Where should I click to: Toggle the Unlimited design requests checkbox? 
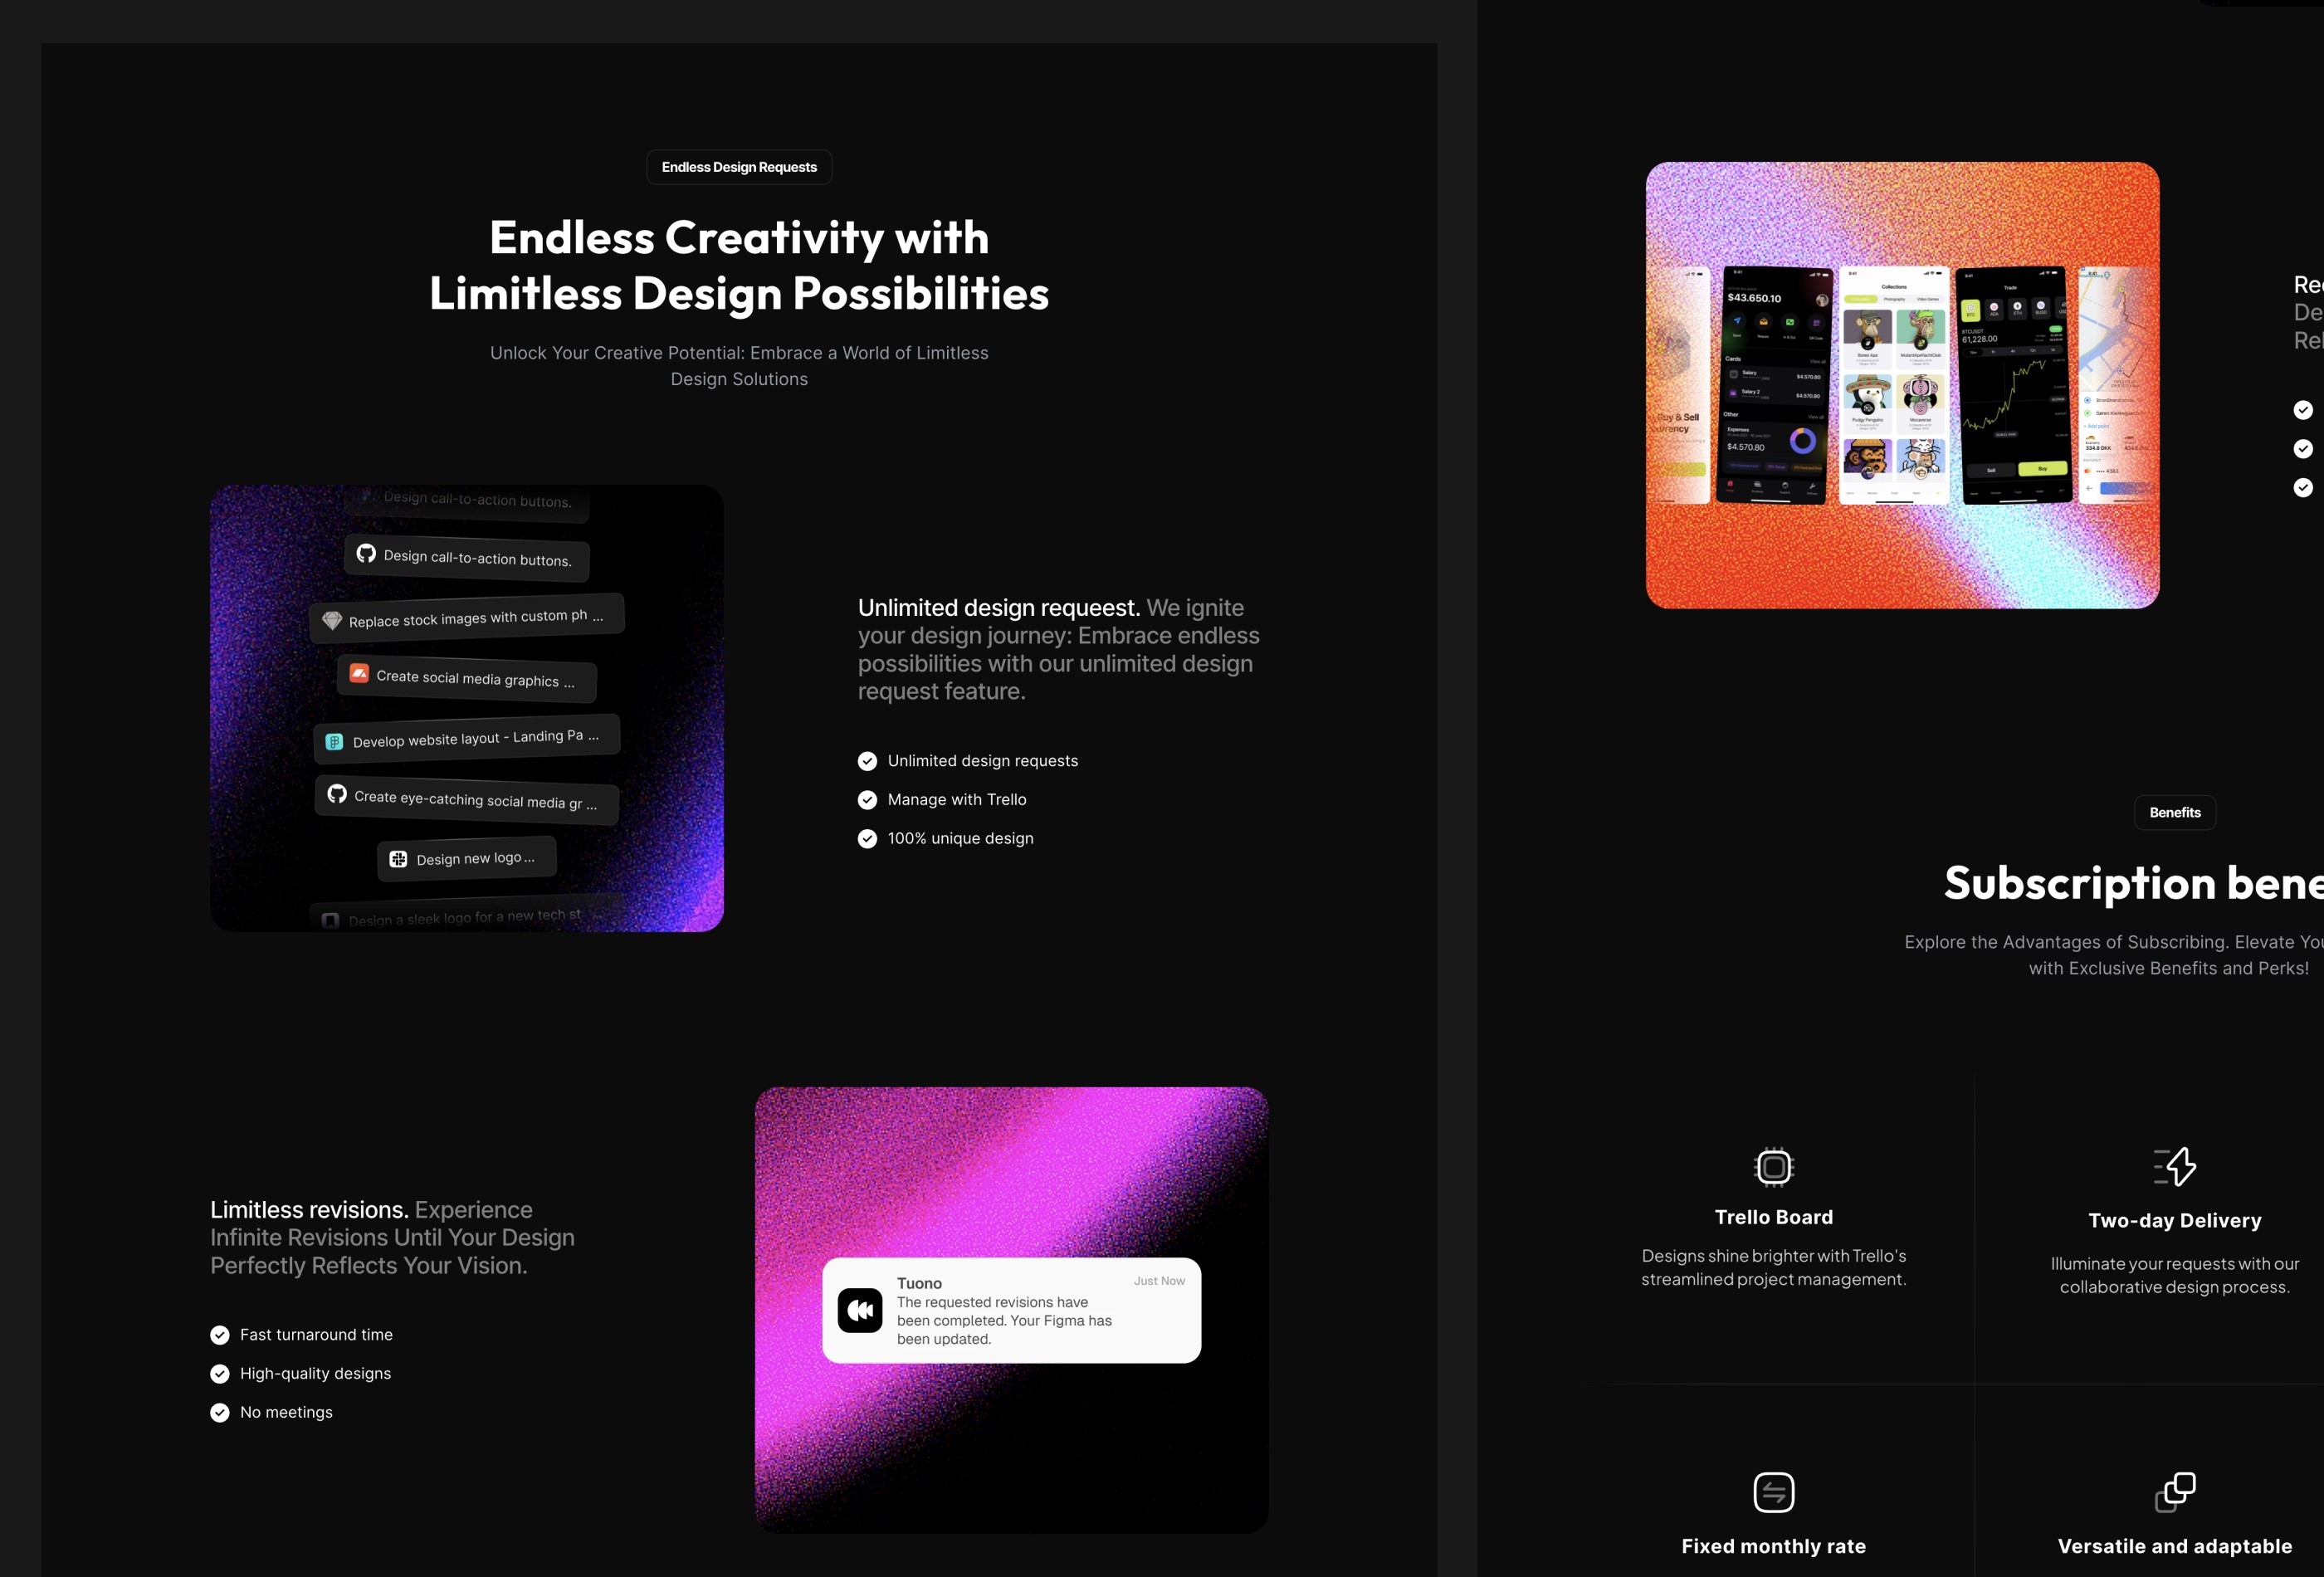coord(867,760)
